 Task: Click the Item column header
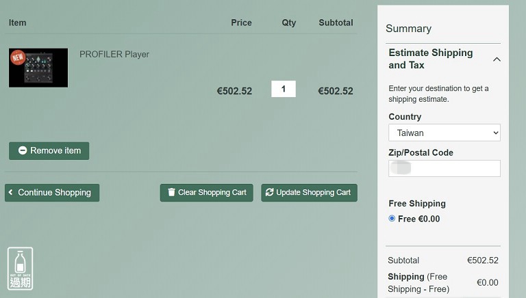tap(18, 23)
